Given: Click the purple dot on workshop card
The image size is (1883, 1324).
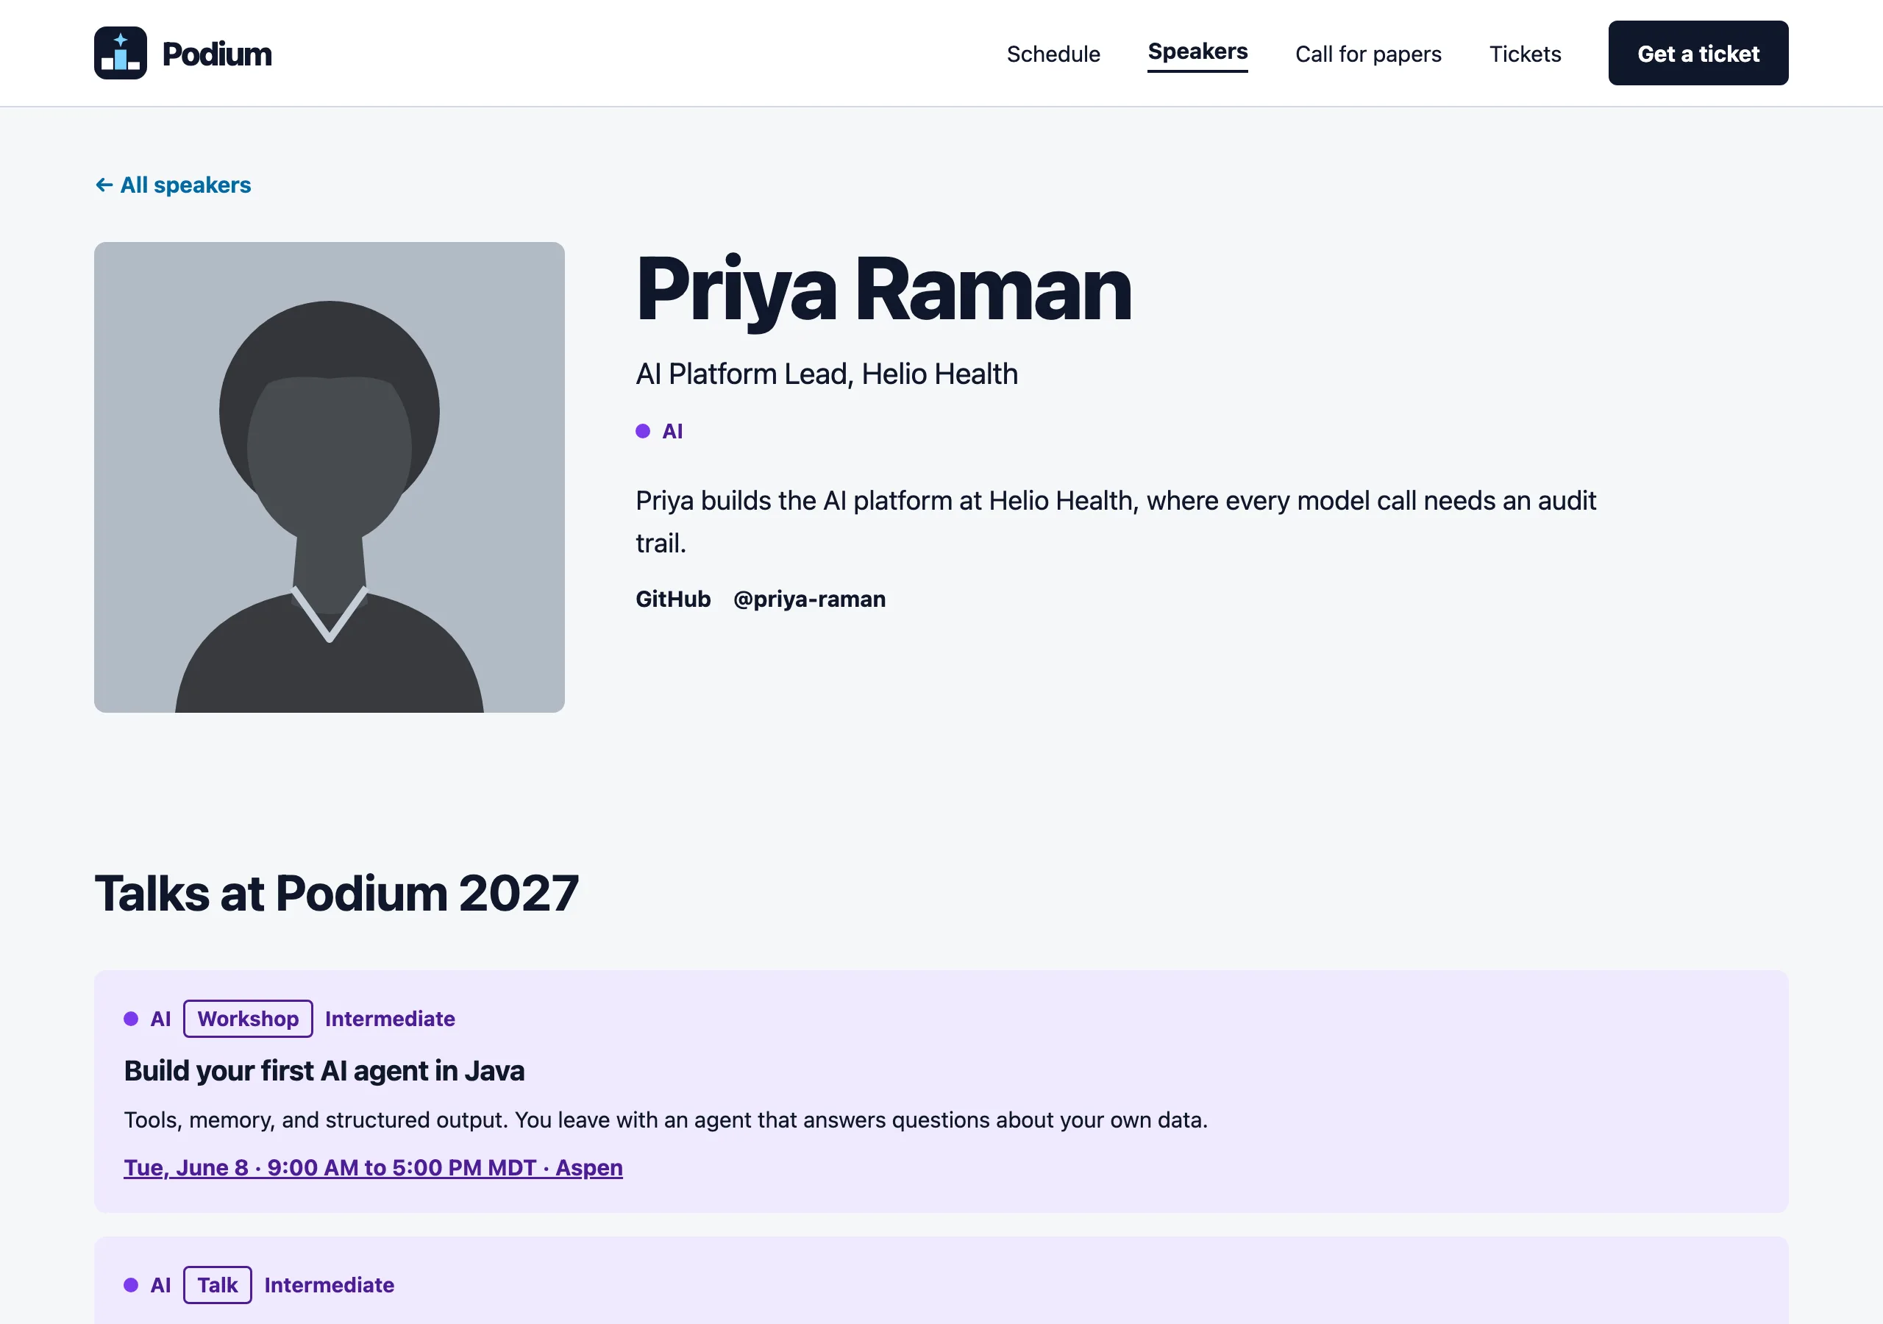Looking at the screenshot, I should tap(131, 1019).
